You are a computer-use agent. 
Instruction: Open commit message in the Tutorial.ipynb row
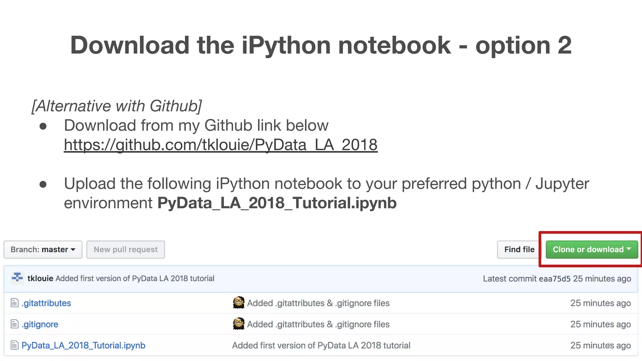(x=321, y=345)
